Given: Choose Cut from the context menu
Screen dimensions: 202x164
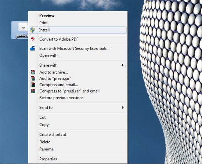Looking at the screenshot, I should coord(77,117).
